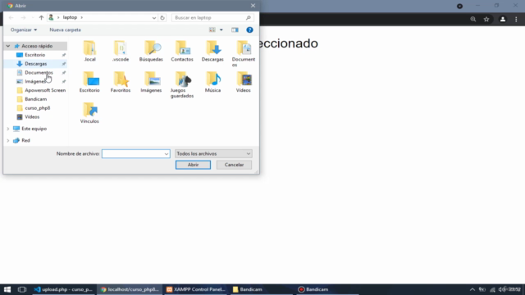The width and height of the screenshot is (525, 295).
Task: Change the view mode icon
Action: [x=212, y=29]
